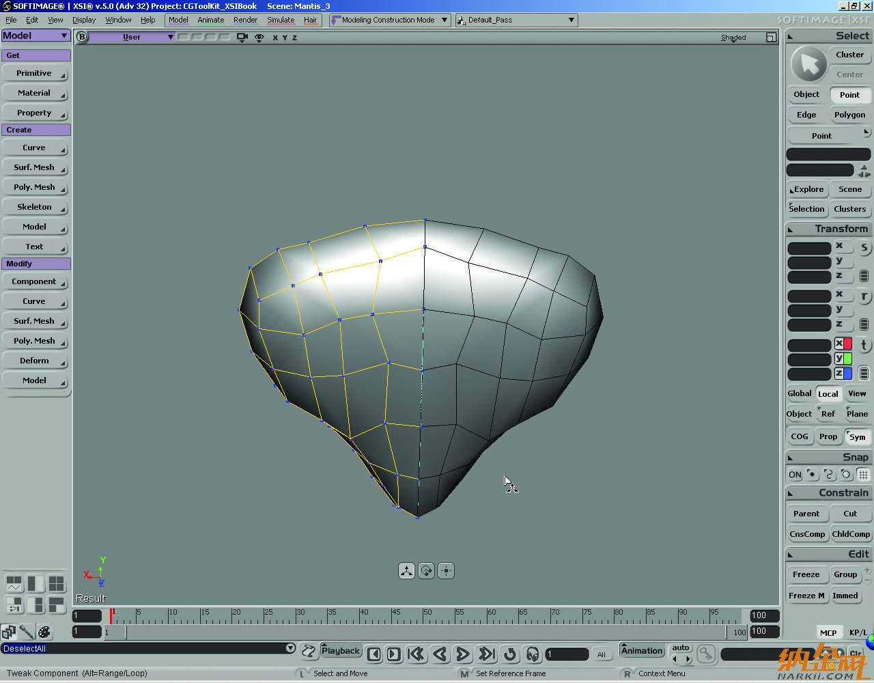Click the scale S transform icon
Image resolution: width=874 pixels, height=683 pixels.
(864, 248)
